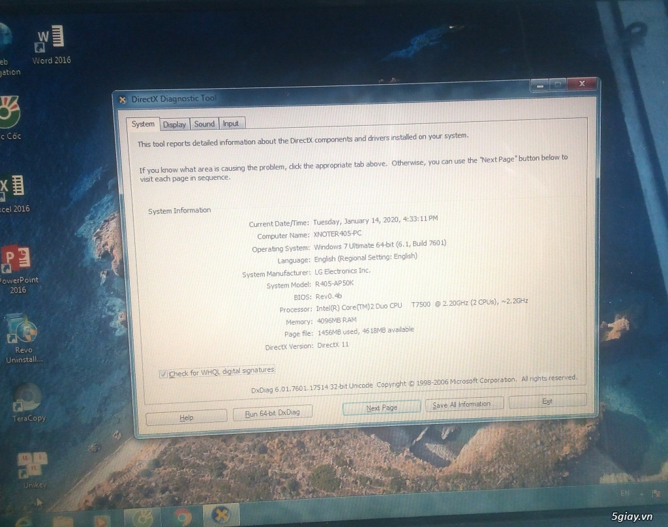Click Run 64-bit DxDiag button
This screenshot has width=668, height=527.
272,414
